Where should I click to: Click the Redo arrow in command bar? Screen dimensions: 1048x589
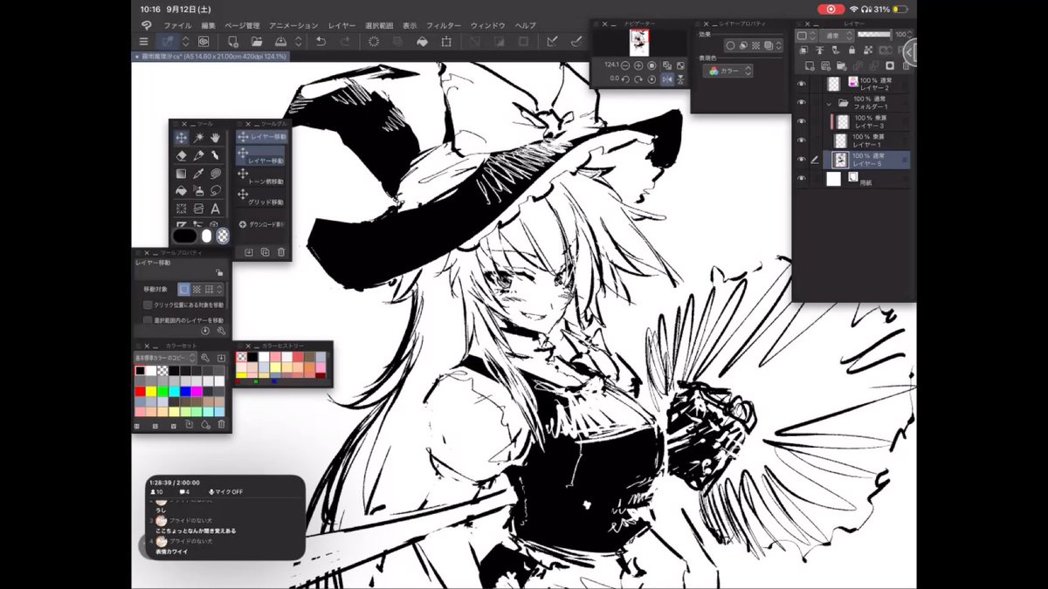coord(345,41)
